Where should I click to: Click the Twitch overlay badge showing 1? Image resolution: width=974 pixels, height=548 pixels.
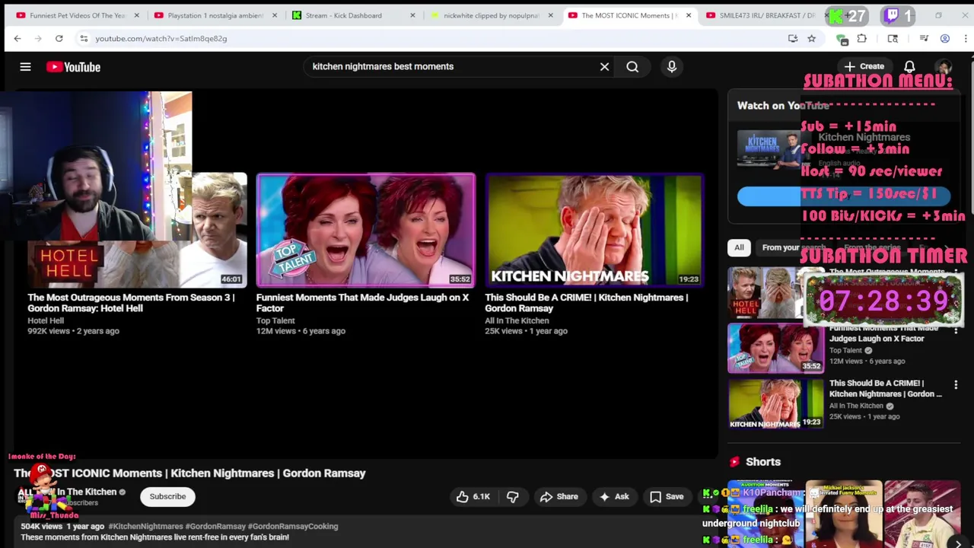click(x=897, y=15)
